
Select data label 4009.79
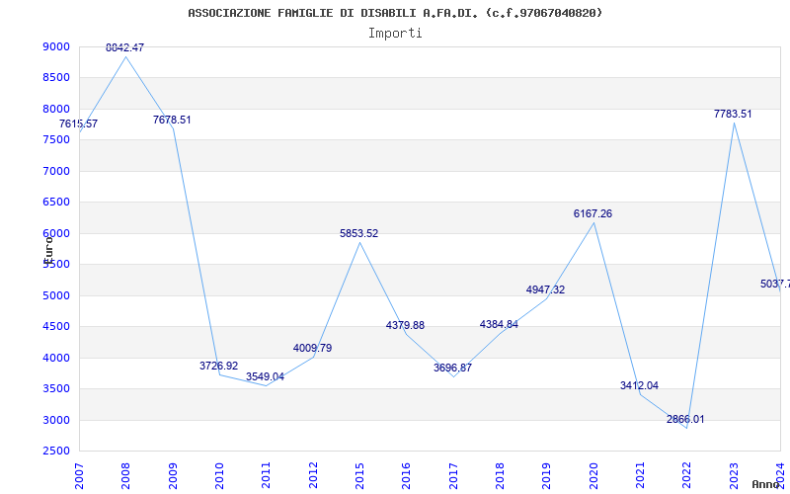click(312, 349)
